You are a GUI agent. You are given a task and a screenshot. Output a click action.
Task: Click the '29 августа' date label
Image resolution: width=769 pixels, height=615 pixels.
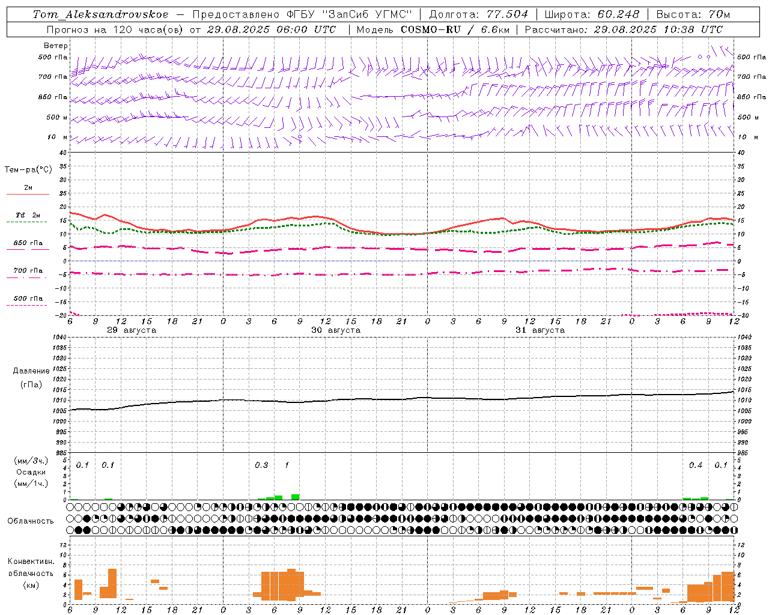click(132, 330)
